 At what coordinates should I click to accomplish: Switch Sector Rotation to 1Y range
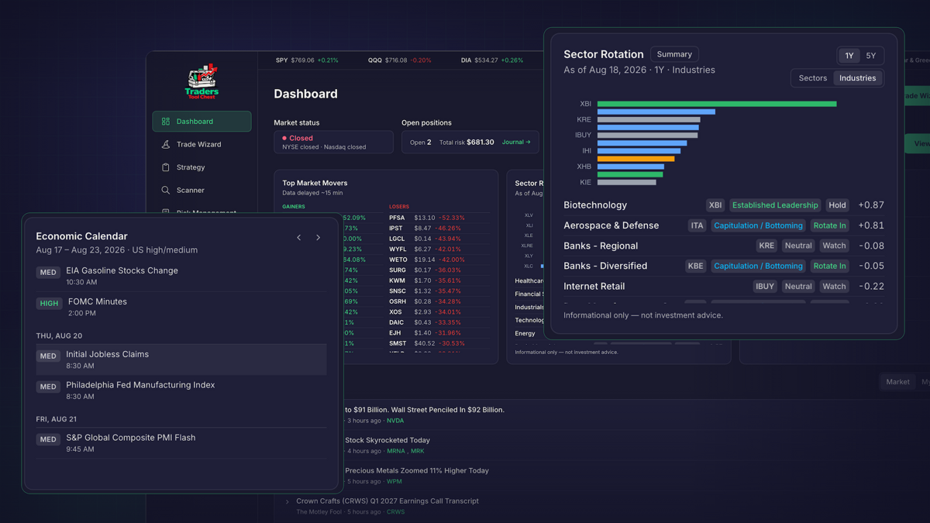[849, 56]
